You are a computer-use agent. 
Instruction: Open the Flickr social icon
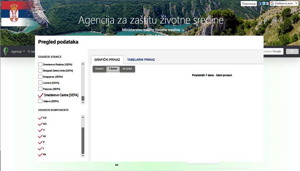[267, 4]
